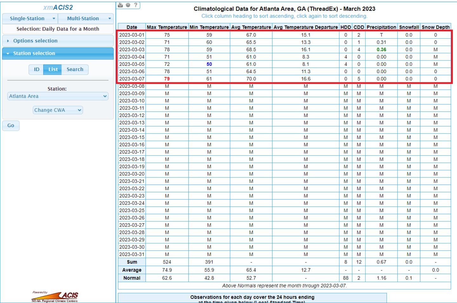Sort table by Date column header
This screenshot has height=303, width=457.
[x=132, y=27]
